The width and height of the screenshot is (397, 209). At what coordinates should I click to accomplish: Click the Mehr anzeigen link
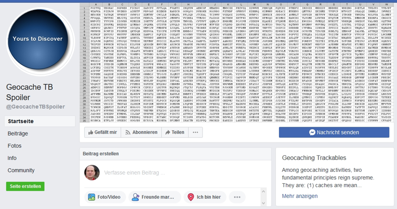click(x=300, y=196)
